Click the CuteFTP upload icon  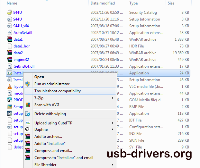(28, 123)
